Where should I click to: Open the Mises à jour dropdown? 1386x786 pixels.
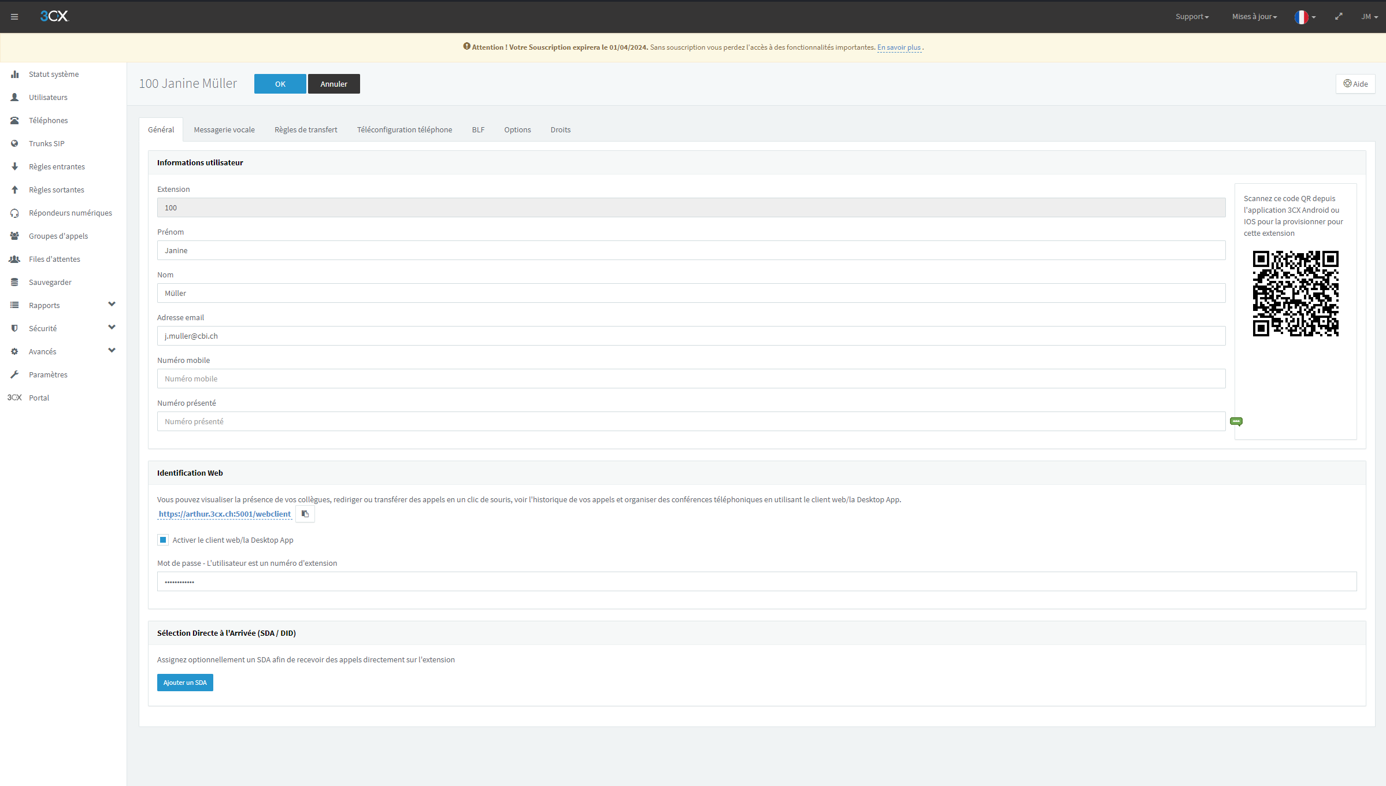tap(1254, 17)
